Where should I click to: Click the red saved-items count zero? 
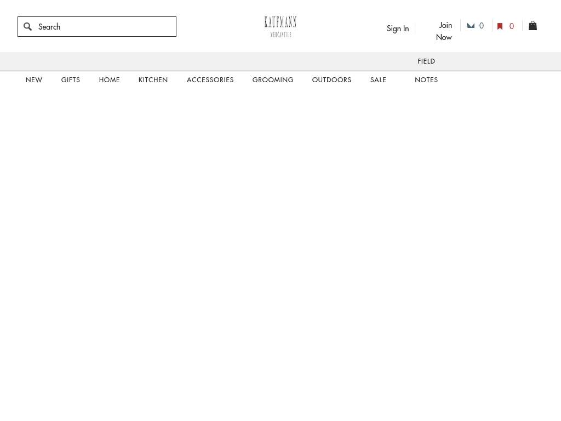point(512,26)
